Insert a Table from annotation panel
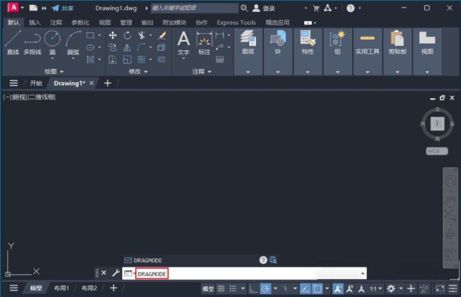 (220, 60)
